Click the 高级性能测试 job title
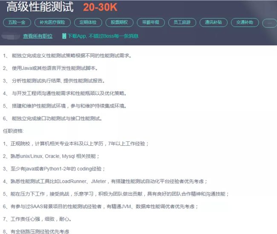 [x=40, y=7]
